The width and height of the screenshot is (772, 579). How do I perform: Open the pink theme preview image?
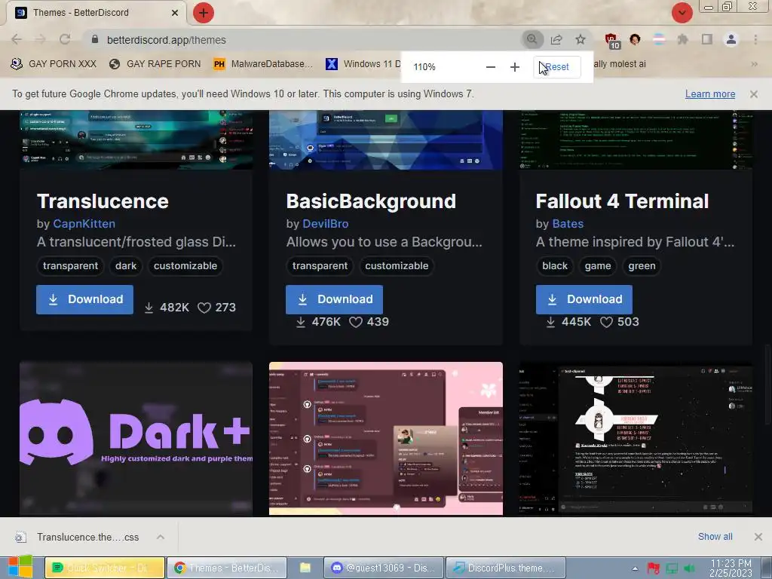(x=386, y=439)
